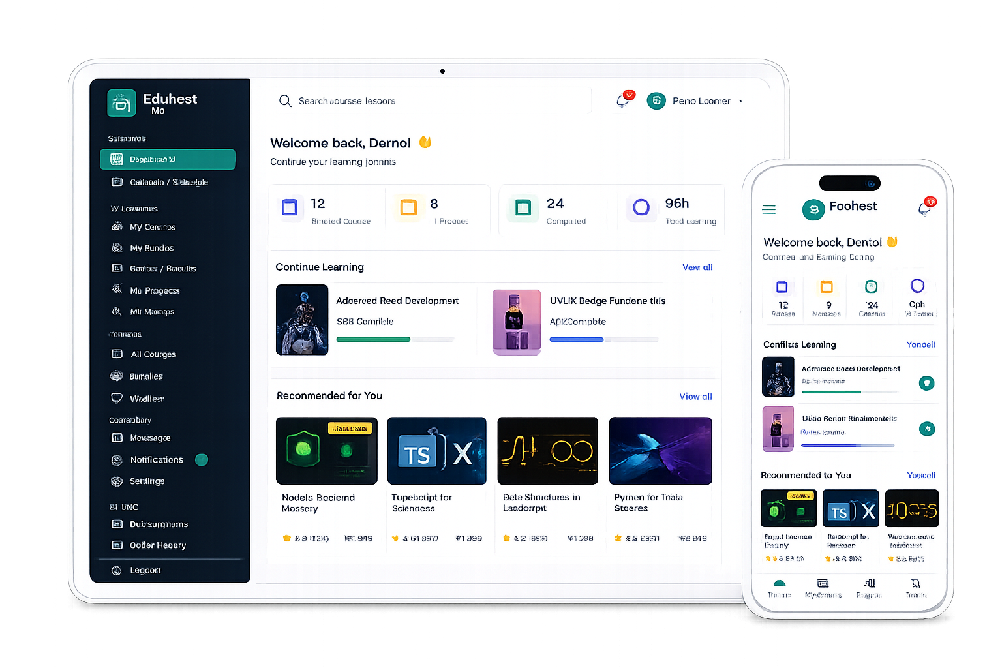Click the green round button on the Admmaoe Booci course row
Image resolution: width=1002 pixels, height=668 pixels.
click(926, 383)
